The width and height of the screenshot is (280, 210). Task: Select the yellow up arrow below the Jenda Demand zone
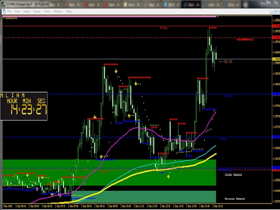[168, 177]
